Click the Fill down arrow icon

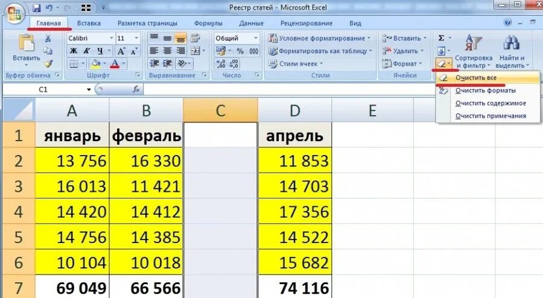click(441, 51)
